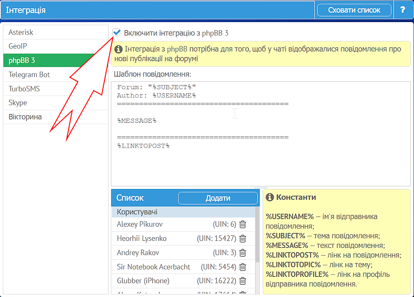Remove Andrey Rakov using trash icon
Screen dimensions: 414x297
coord(243,253)
